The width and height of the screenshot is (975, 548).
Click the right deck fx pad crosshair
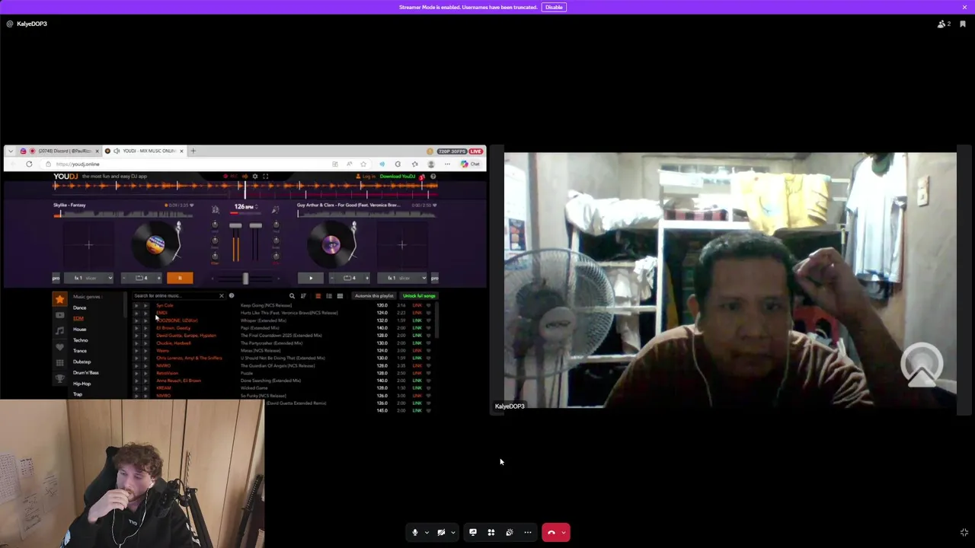402,244
